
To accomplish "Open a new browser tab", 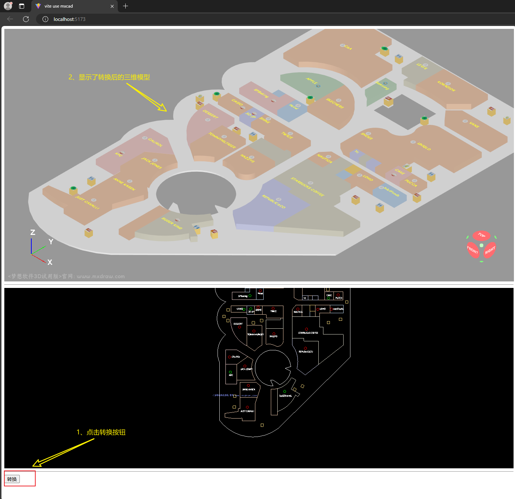I will [x=125, y=6].
